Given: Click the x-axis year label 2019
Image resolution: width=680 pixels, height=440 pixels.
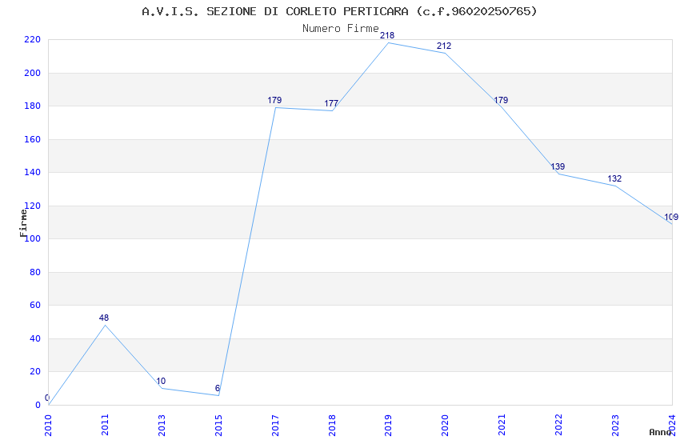Looking at the screenshot, I should [x=389, y=426].
